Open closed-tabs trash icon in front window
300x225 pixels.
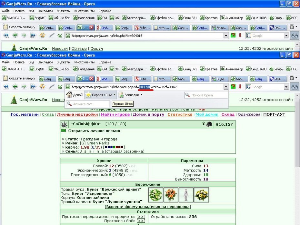click(292, 78)
